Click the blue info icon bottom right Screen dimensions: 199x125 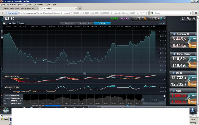[192, 110]
